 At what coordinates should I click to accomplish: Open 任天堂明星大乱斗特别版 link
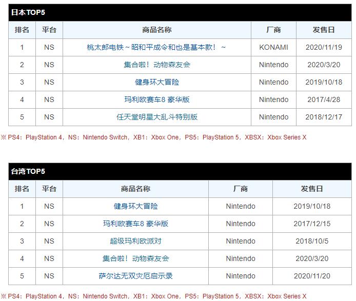(x=157, y=117)
